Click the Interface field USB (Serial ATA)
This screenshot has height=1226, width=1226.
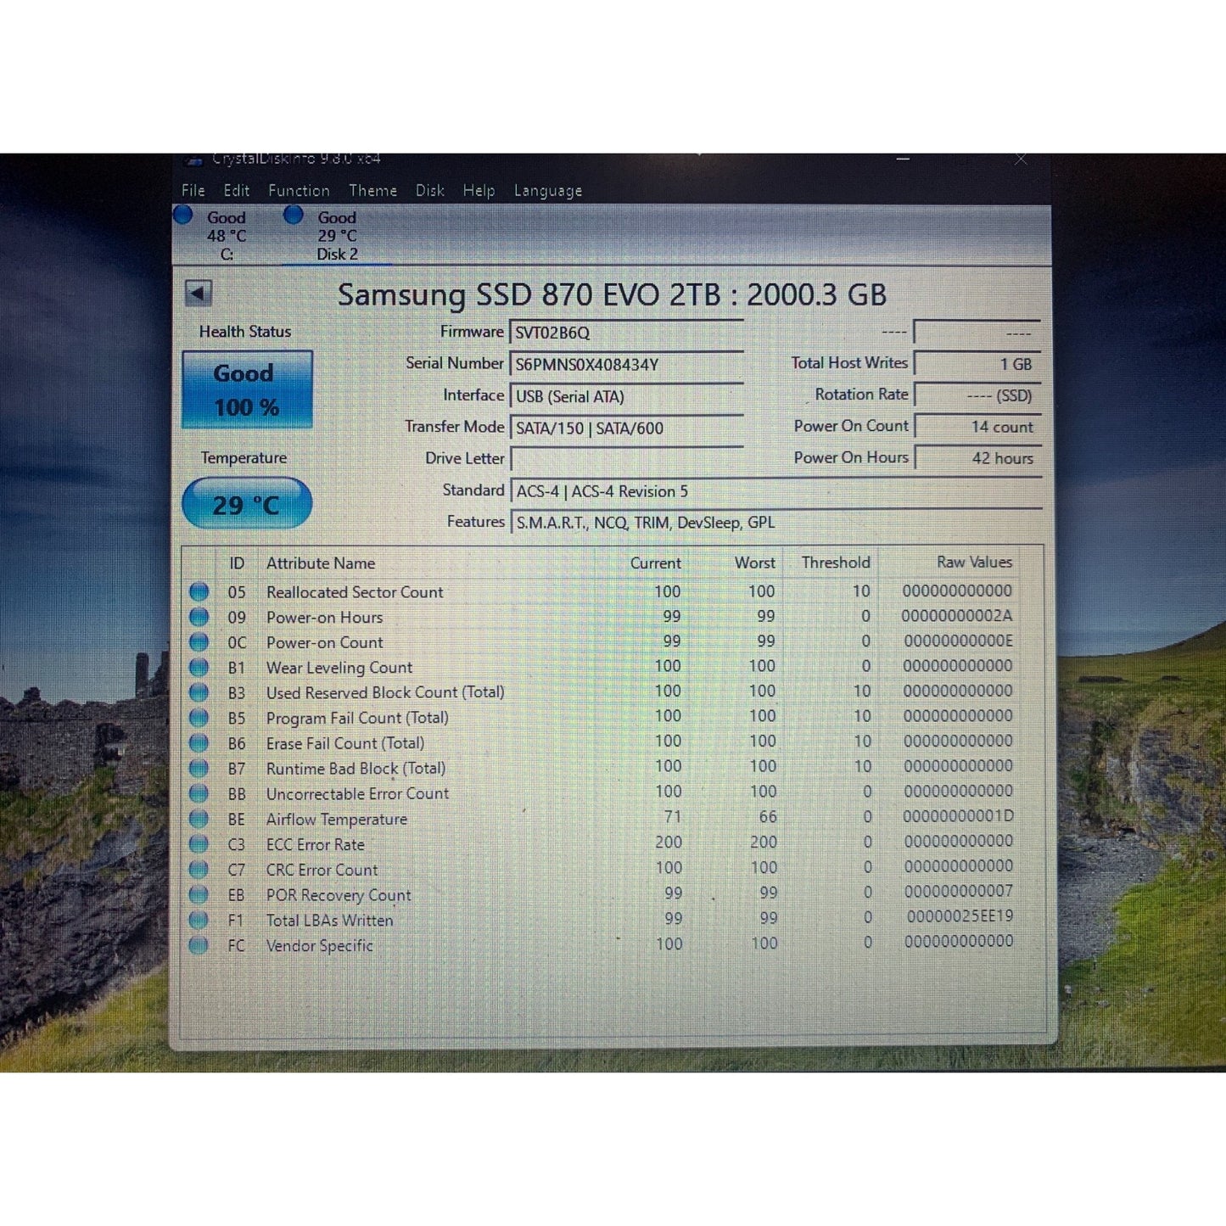coord(626,396)
